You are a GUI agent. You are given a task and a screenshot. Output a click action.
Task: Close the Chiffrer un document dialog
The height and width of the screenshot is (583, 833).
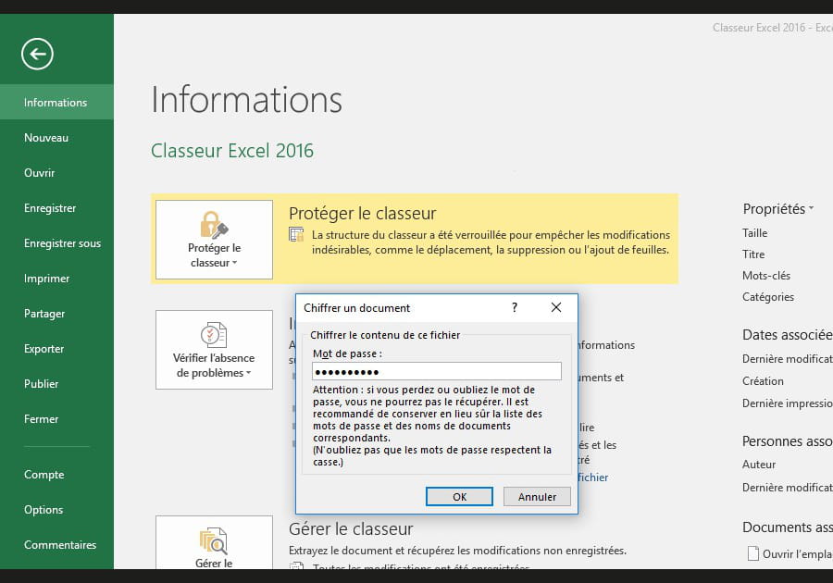click(x=555, y=308)
